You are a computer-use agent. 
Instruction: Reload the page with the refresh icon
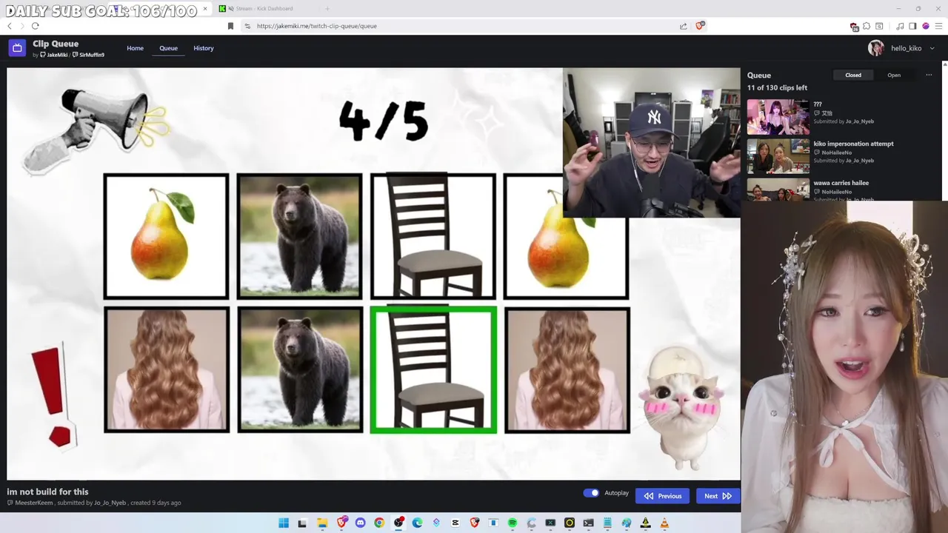(x=35, y=26)
